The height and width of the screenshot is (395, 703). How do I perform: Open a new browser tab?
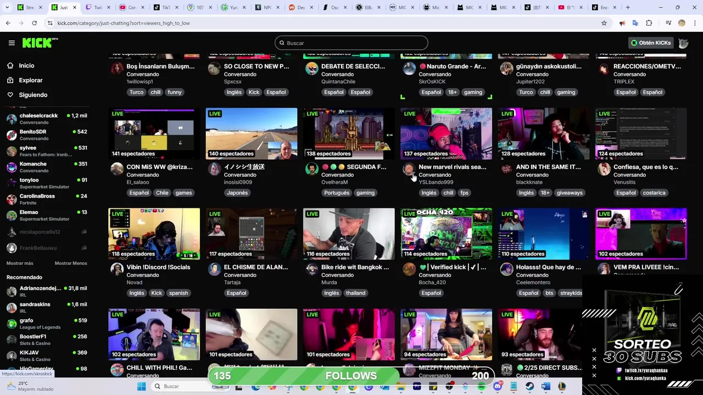(628, 7)
